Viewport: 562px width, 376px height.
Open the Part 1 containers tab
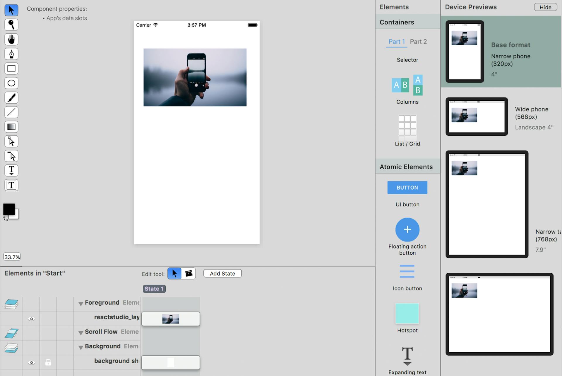click(x=397, y=42)
